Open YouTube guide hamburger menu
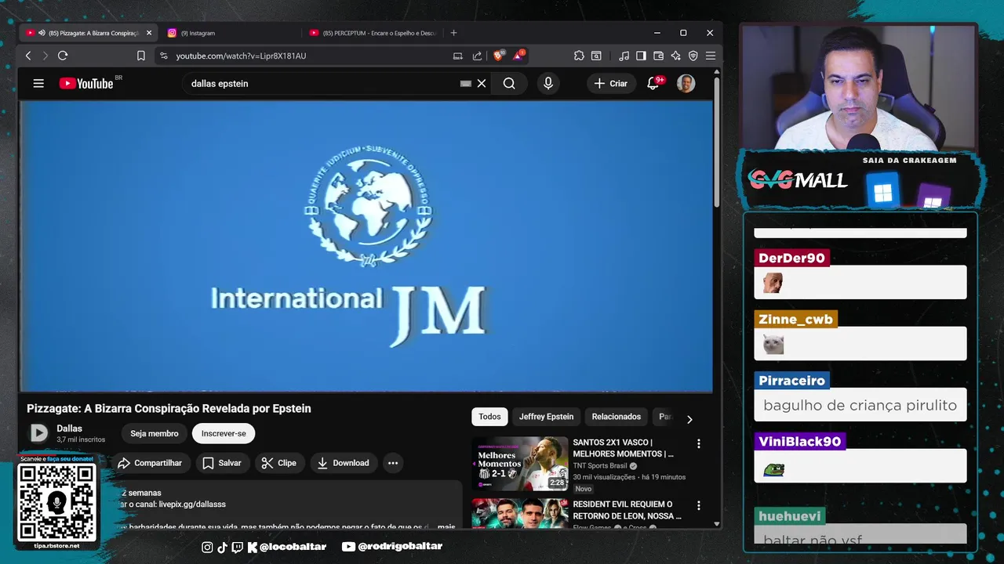This screenshot has height=564, width=1004. coord(38,83)
